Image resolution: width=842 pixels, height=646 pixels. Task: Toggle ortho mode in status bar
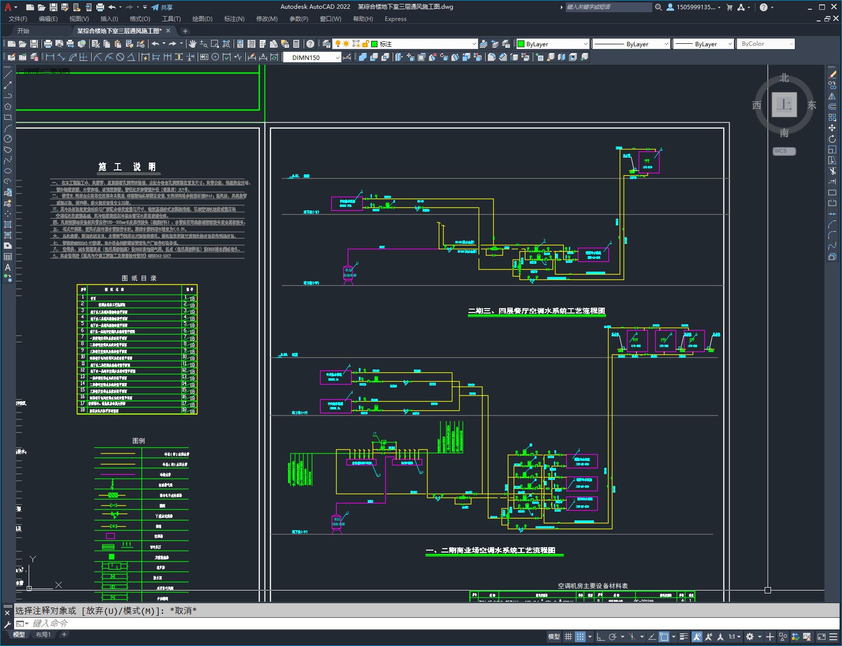tap(601, 636)
